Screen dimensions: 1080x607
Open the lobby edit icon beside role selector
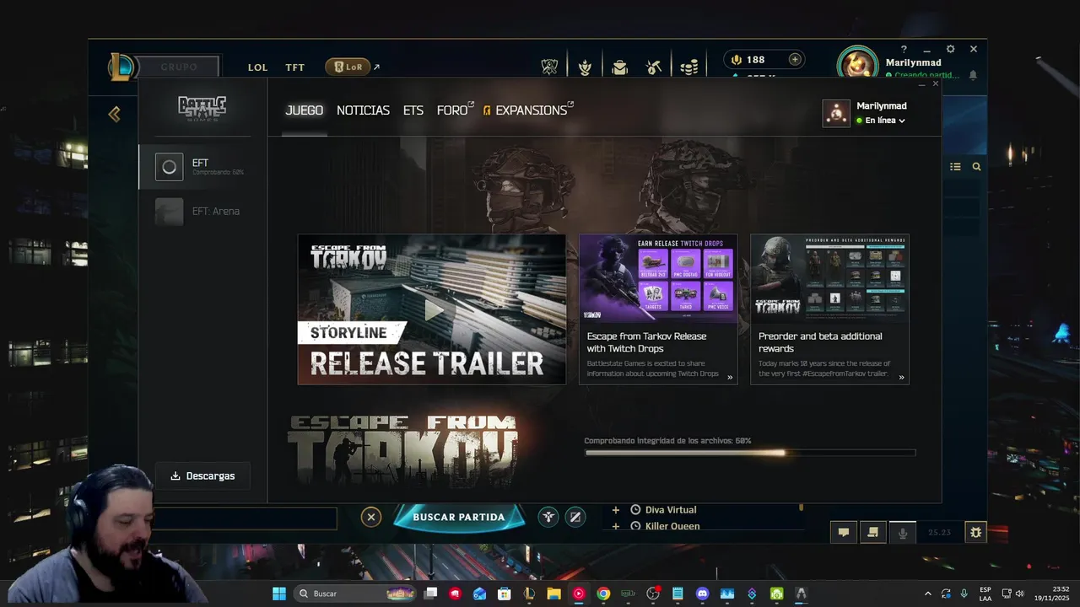575,517
